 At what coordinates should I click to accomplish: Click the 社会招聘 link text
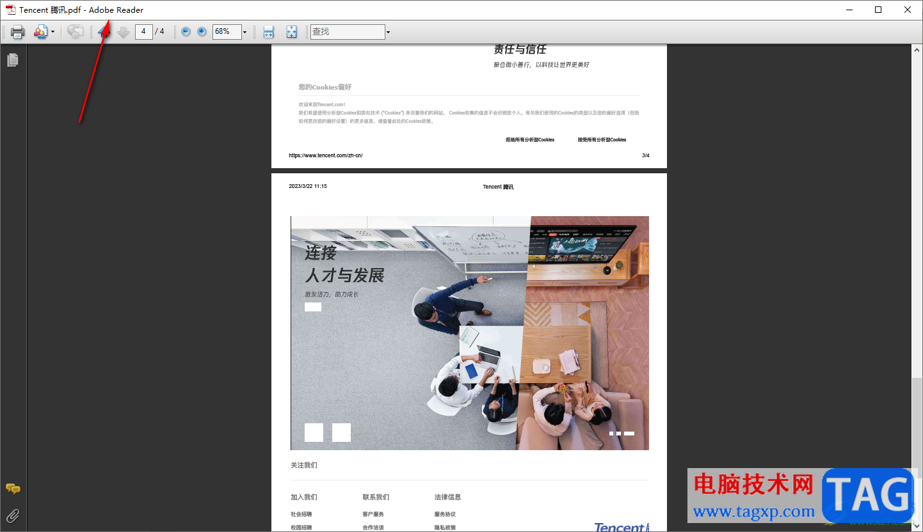click(x=301, y=514)
